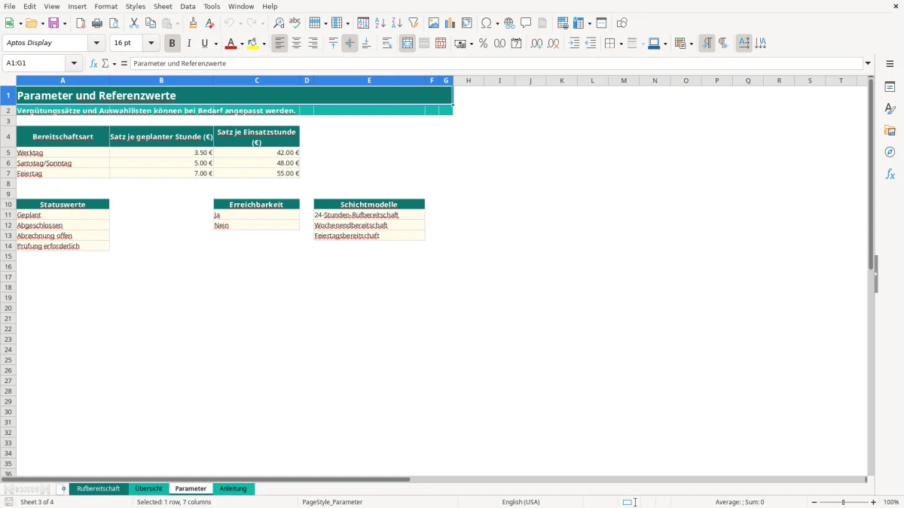
Task: Increase indent
Action: point(574,44)
